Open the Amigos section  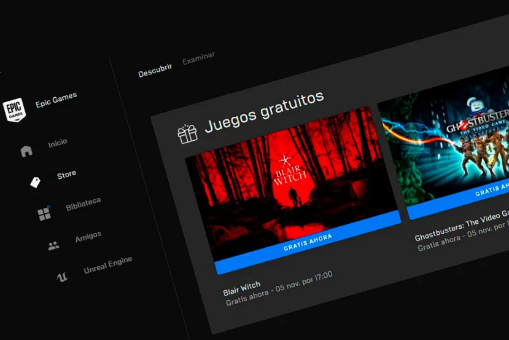(88, 237)
